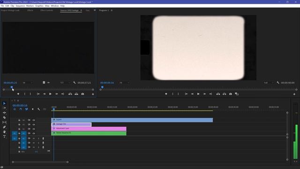Viewport: 300px width, 169px height.
Task: Mark In point in Program monitor
Action: click(173, 94)
